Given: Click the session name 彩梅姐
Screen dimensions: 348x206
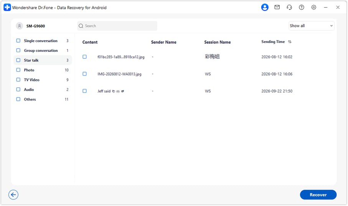Looking at the screenshot, I should point(212,57).
